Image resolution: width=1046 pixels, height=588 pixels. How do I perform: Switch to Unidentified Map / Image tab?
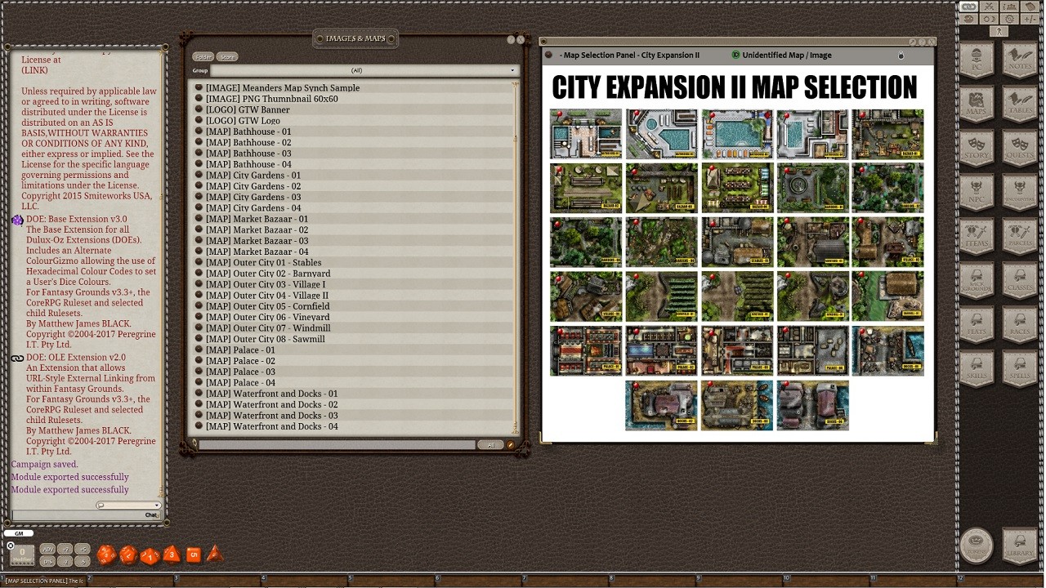(786, 56)
